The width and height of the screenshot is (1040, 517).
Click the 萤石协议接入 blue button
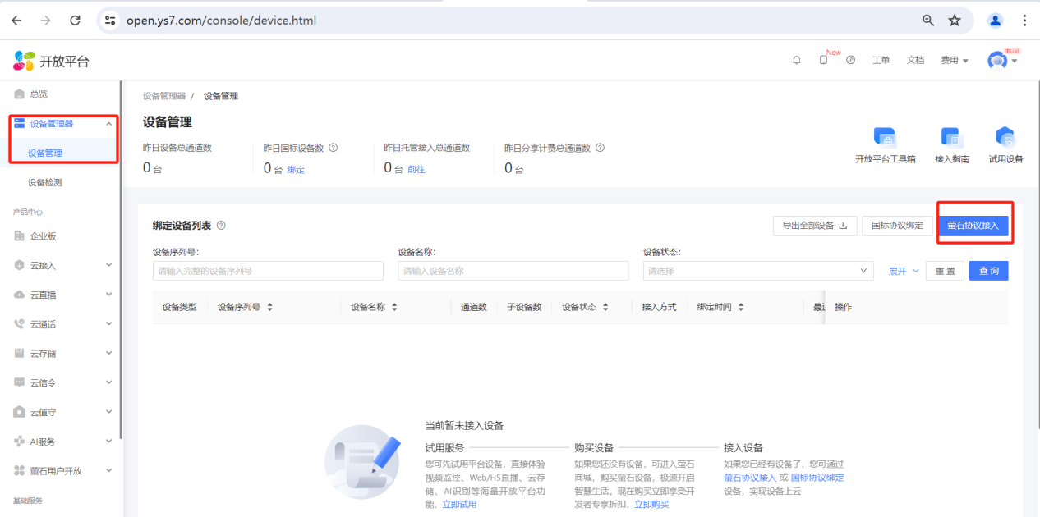point(973,226)
